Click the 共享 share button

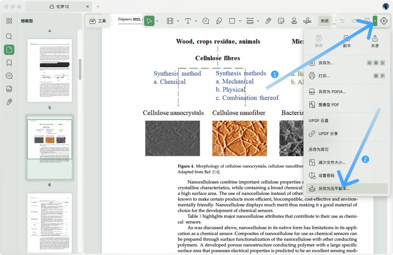click(375, 41)
